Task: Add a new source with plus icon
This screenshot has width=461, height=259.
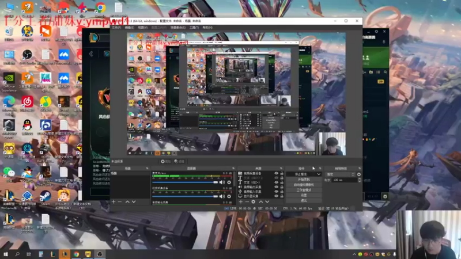Action: (x=241, y=202)
